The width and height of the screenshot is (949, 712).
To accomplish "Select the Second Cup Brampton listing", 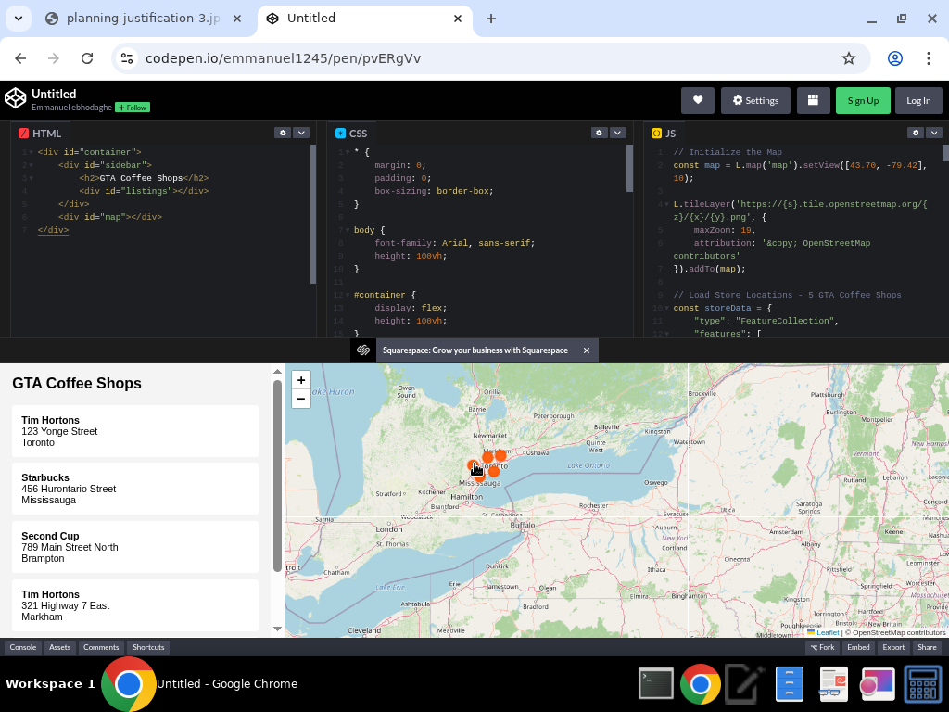I will 135,547.
